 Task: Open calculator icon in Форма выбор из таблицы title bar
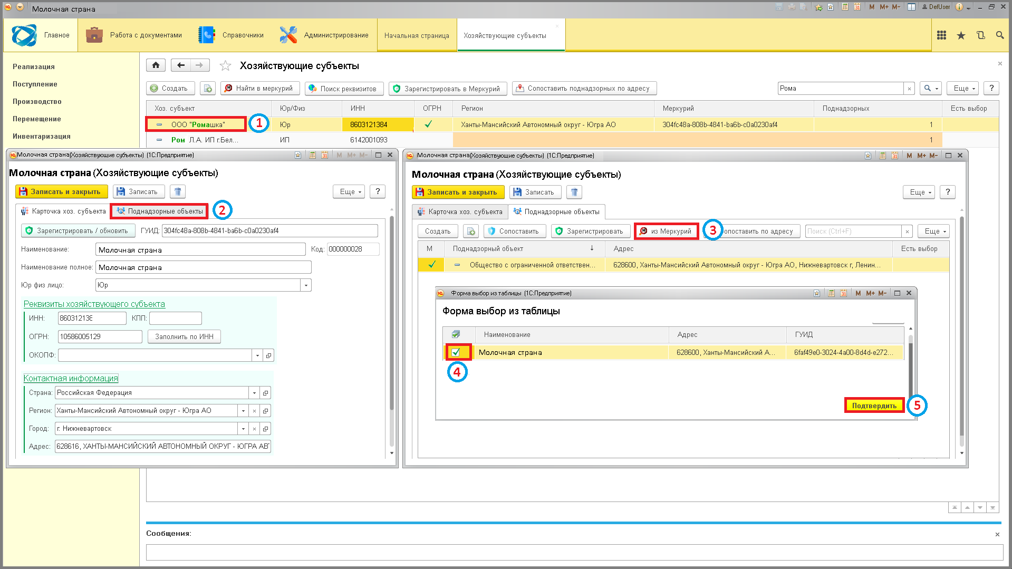pos(832,293)
